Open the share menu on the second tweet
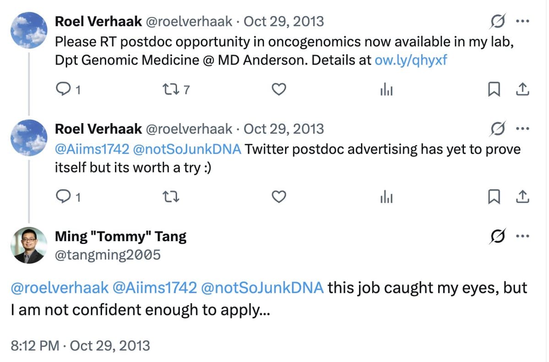 click(523, 197)
